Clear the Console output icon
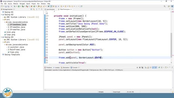Viewport: 174px width, 98px height. pos(146,68)
